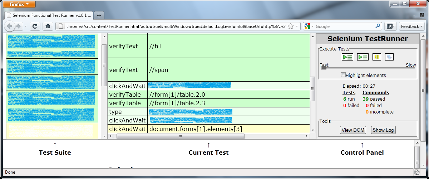Select the document.forms[1].elements[3] cell

tap(228, 129)
